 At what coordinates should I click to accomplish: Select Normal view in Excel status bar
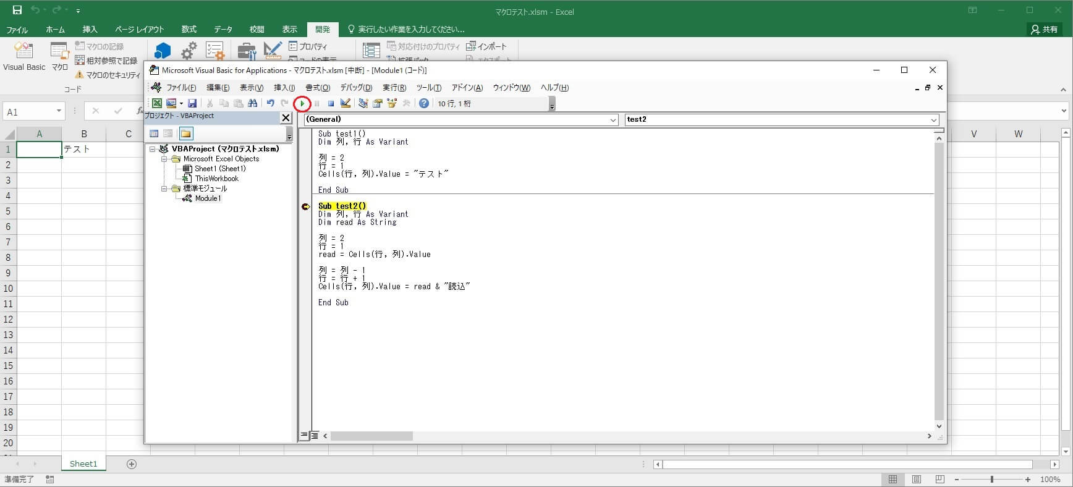[x=893, y=479]
